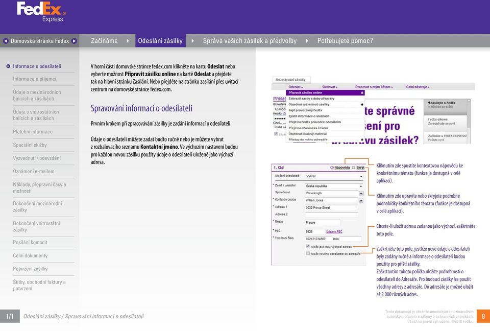Image resolution: width=490 pixels, height=331 pixels.
Task: Open Potřebujete pomoc? tab
Action: [x=345, y=41]
